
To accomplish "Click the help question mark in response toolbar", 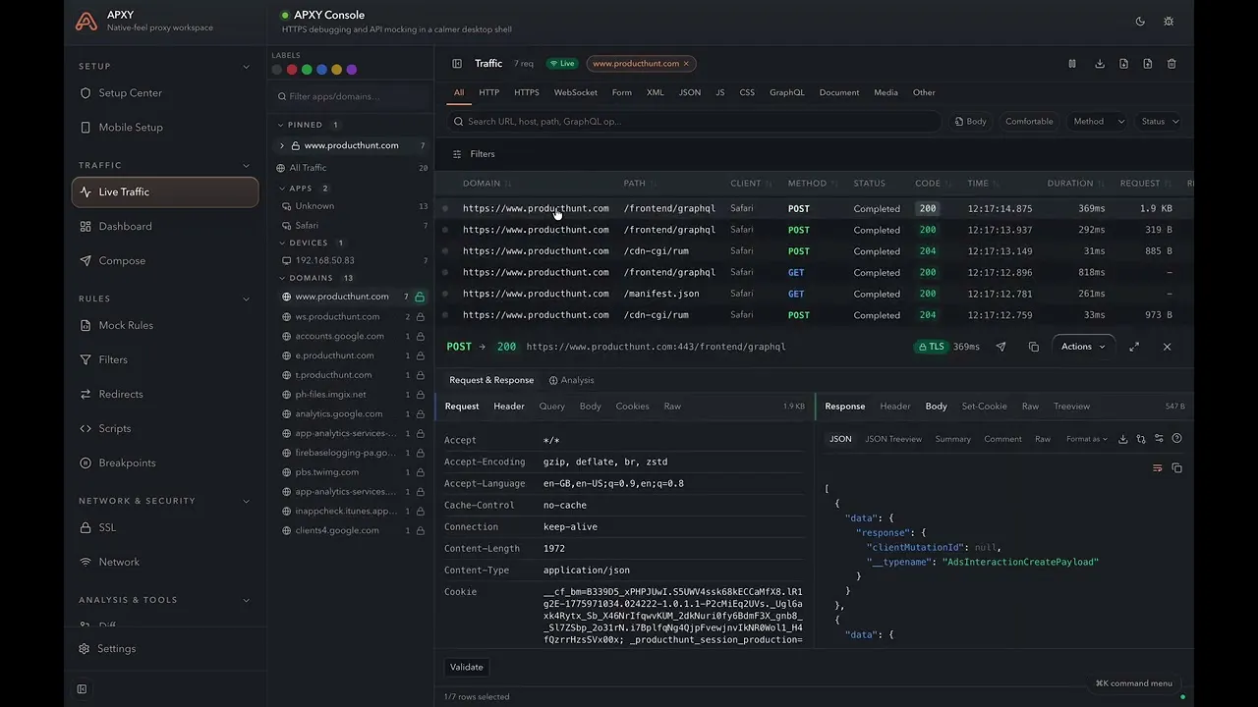I will pyautogui.click(x=1177, y=439).
